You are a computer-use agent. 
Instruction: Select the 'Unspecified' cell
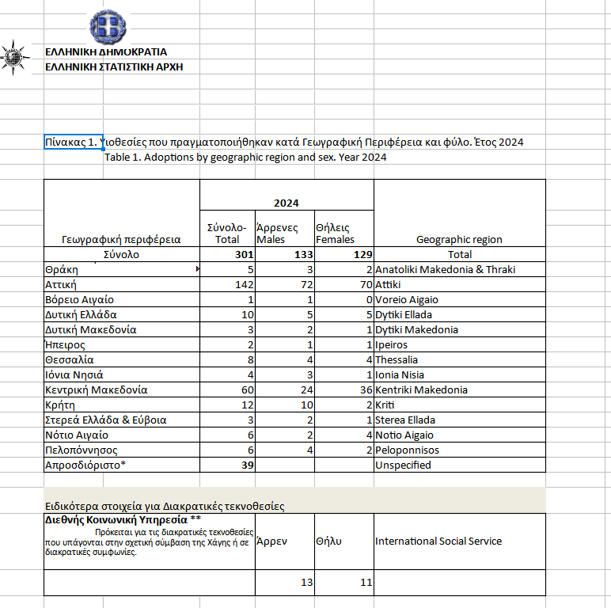click(459, 465)
